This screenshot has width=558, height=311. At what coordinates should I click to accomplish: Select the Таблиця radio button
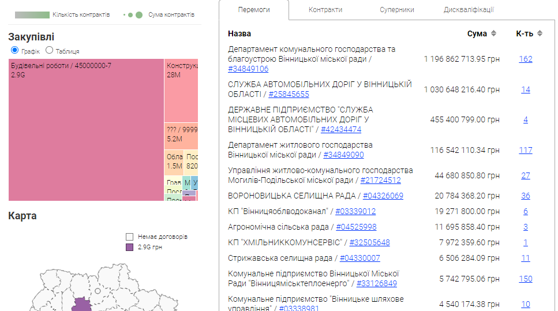(49, 51)
